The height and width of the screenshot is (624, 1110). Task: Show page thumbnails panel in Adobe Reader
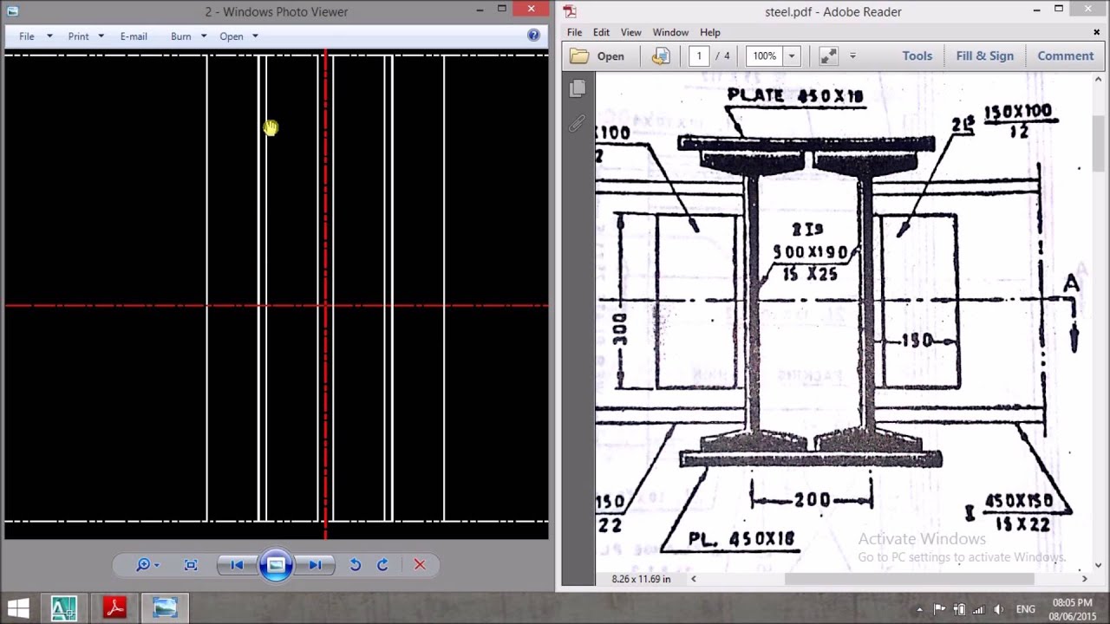point(578,88)
